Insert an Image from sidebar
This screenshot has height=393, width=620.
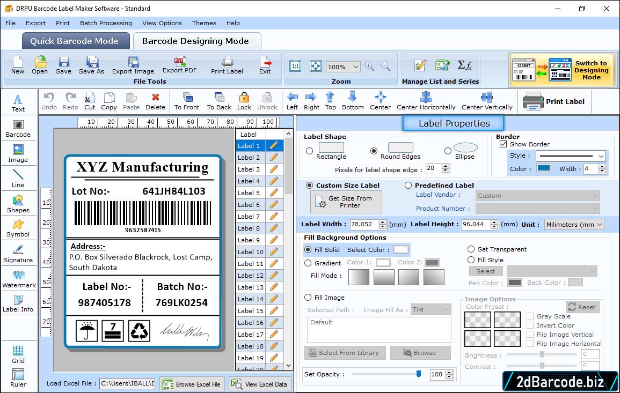tap(18, 154)
